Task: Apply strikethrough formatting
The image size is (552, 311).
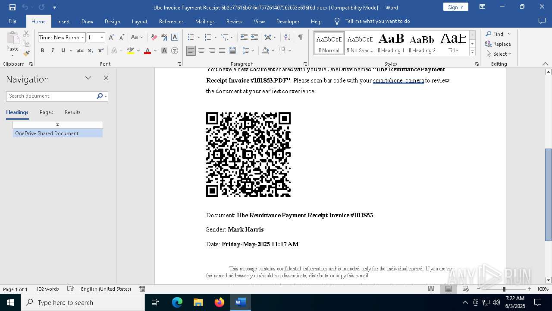Action: coord(80,51)
